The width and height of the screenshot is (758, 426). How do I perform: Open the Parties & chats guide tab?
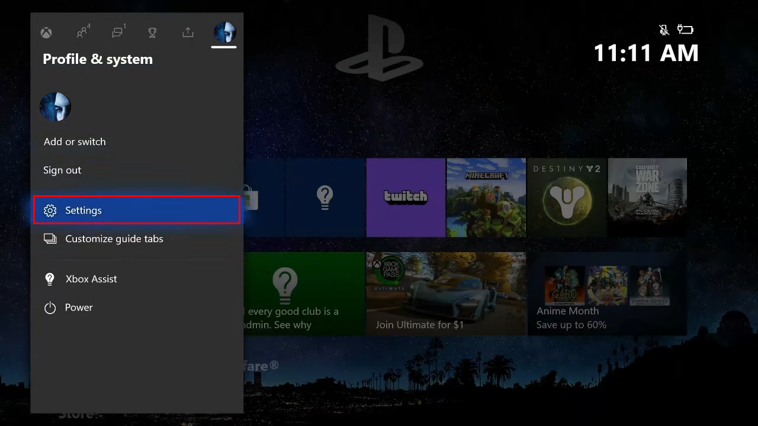(118, 32)
